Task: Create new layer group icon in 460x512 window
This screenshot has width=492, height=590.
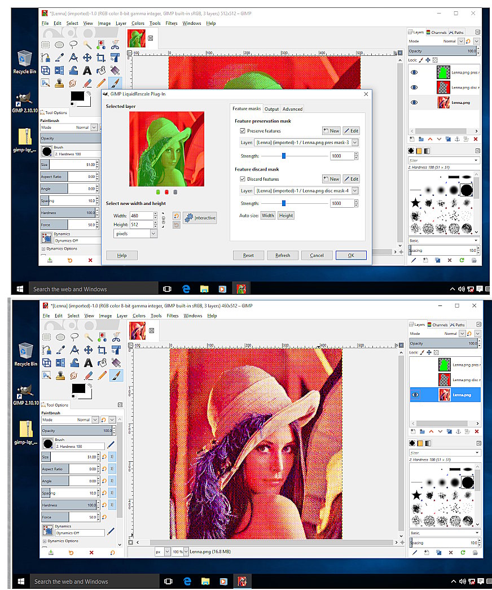Action: 422,431
